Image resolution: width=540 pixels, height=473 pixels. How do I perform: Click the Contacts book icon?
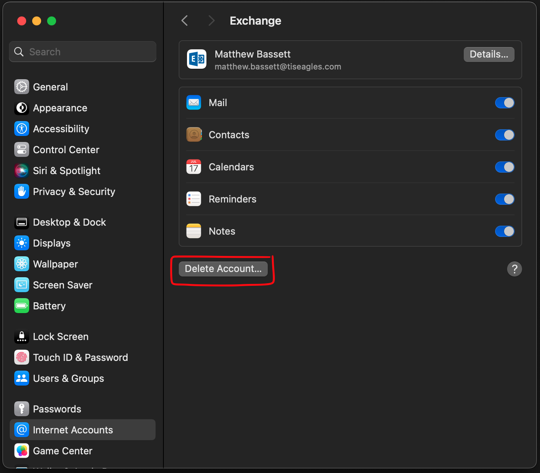click(194, 135)
